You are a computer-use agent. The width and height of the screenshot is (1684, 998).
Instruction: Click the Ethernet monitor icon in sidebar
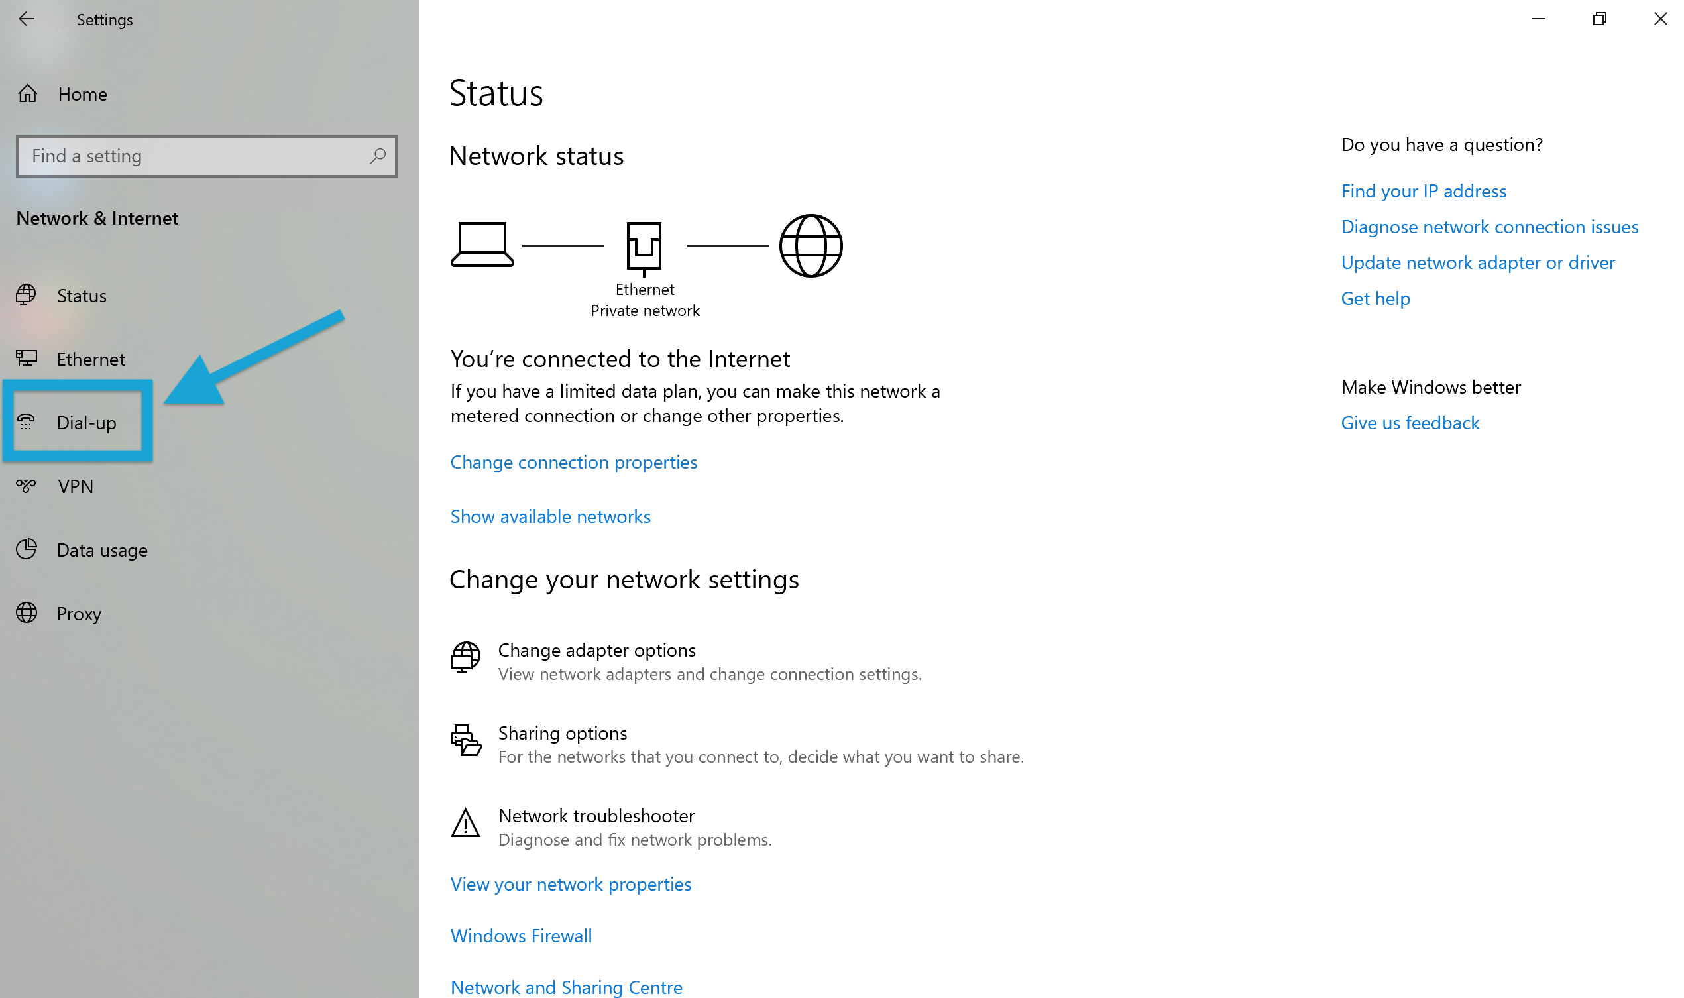pyautogui.click(x=27, y=358)
